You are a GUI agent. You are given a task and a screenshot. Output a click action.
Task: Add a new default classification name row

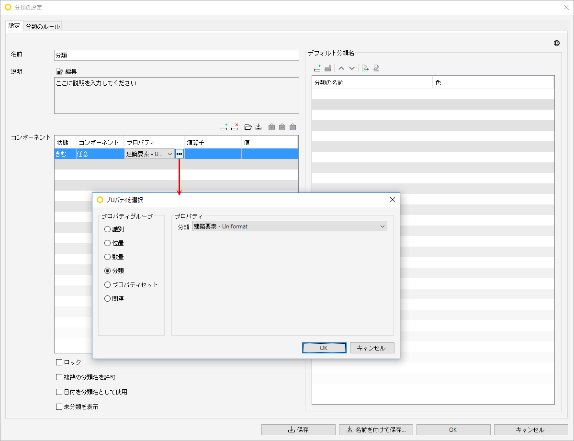[x=317, y=68]
